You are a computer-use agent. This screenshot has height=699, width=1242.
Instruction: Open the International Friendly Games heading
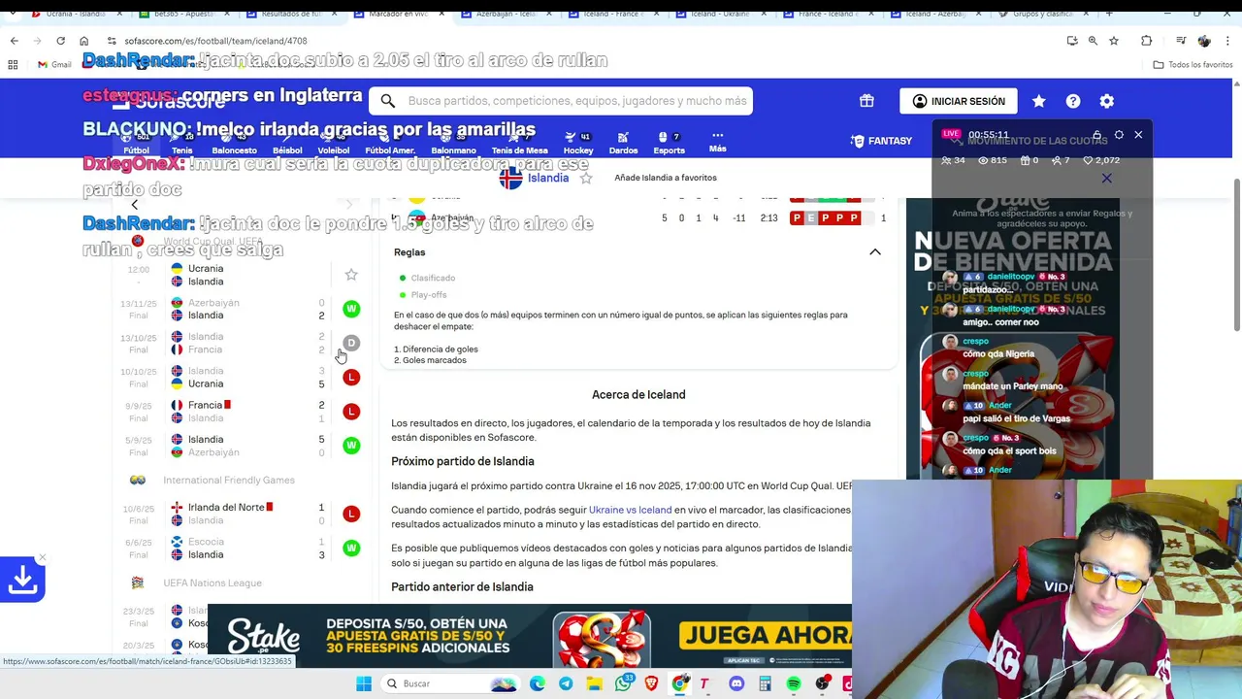coord(228,480)
